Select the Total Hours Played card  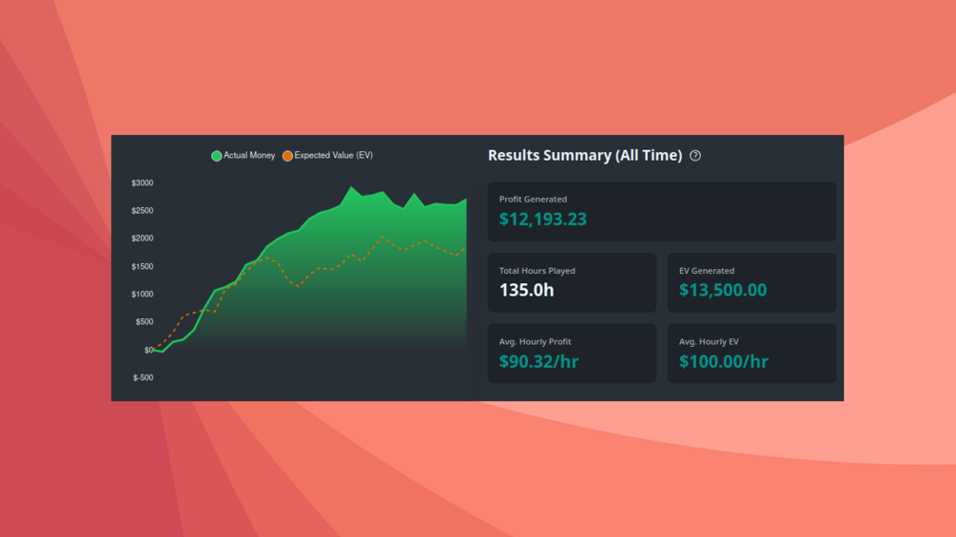tap(572, 282)
